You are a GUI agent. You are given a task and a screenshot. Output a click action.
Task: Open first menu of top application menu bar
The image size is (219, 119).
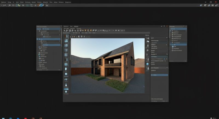pos(4,2)
